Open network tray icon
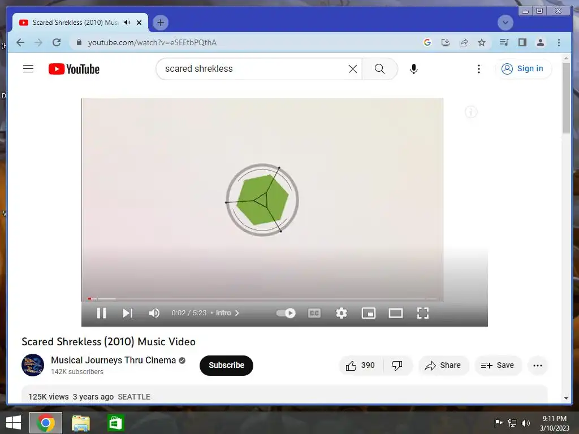 (x=512, y=423)
